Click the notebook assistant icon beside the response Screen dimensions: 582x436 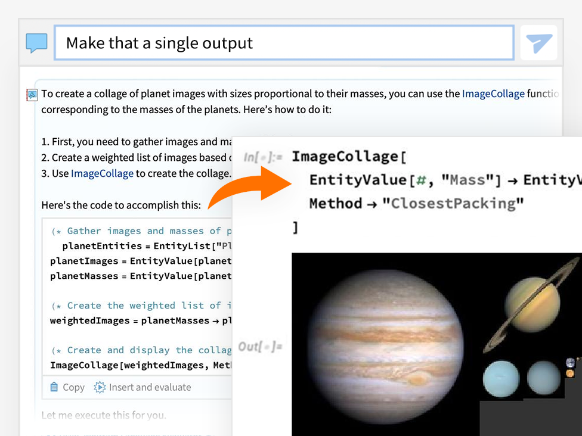(32, 94)
